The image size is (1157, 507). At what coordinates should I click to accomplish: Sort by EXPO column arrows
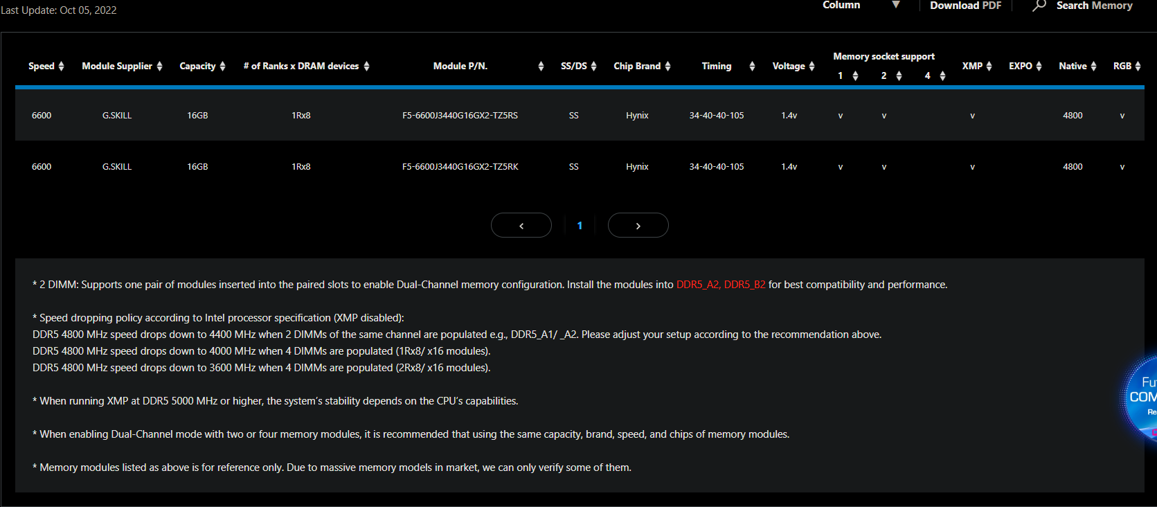click(x=1039, y=66)
